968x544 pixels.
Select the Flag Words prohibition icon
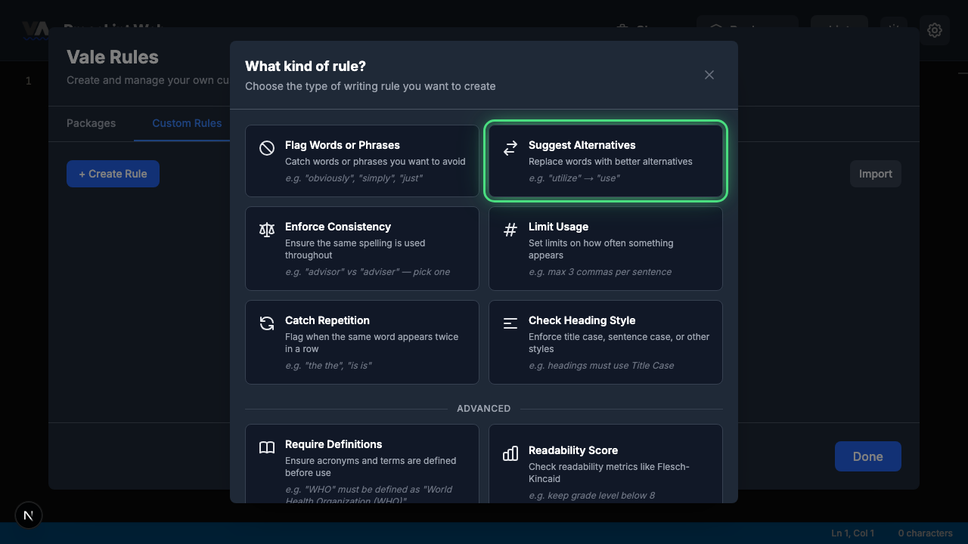tap(267, 147)
